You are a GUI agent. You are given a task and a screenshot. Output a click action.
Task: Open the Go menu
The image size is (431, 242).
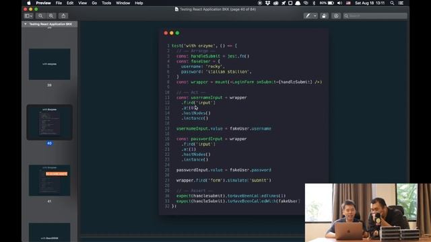point(94,3)
